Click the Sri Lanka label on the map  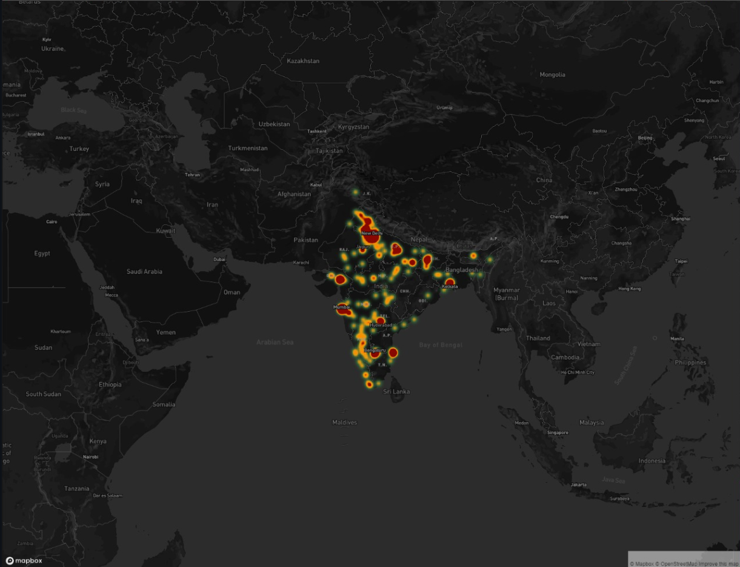click(397, 391)
